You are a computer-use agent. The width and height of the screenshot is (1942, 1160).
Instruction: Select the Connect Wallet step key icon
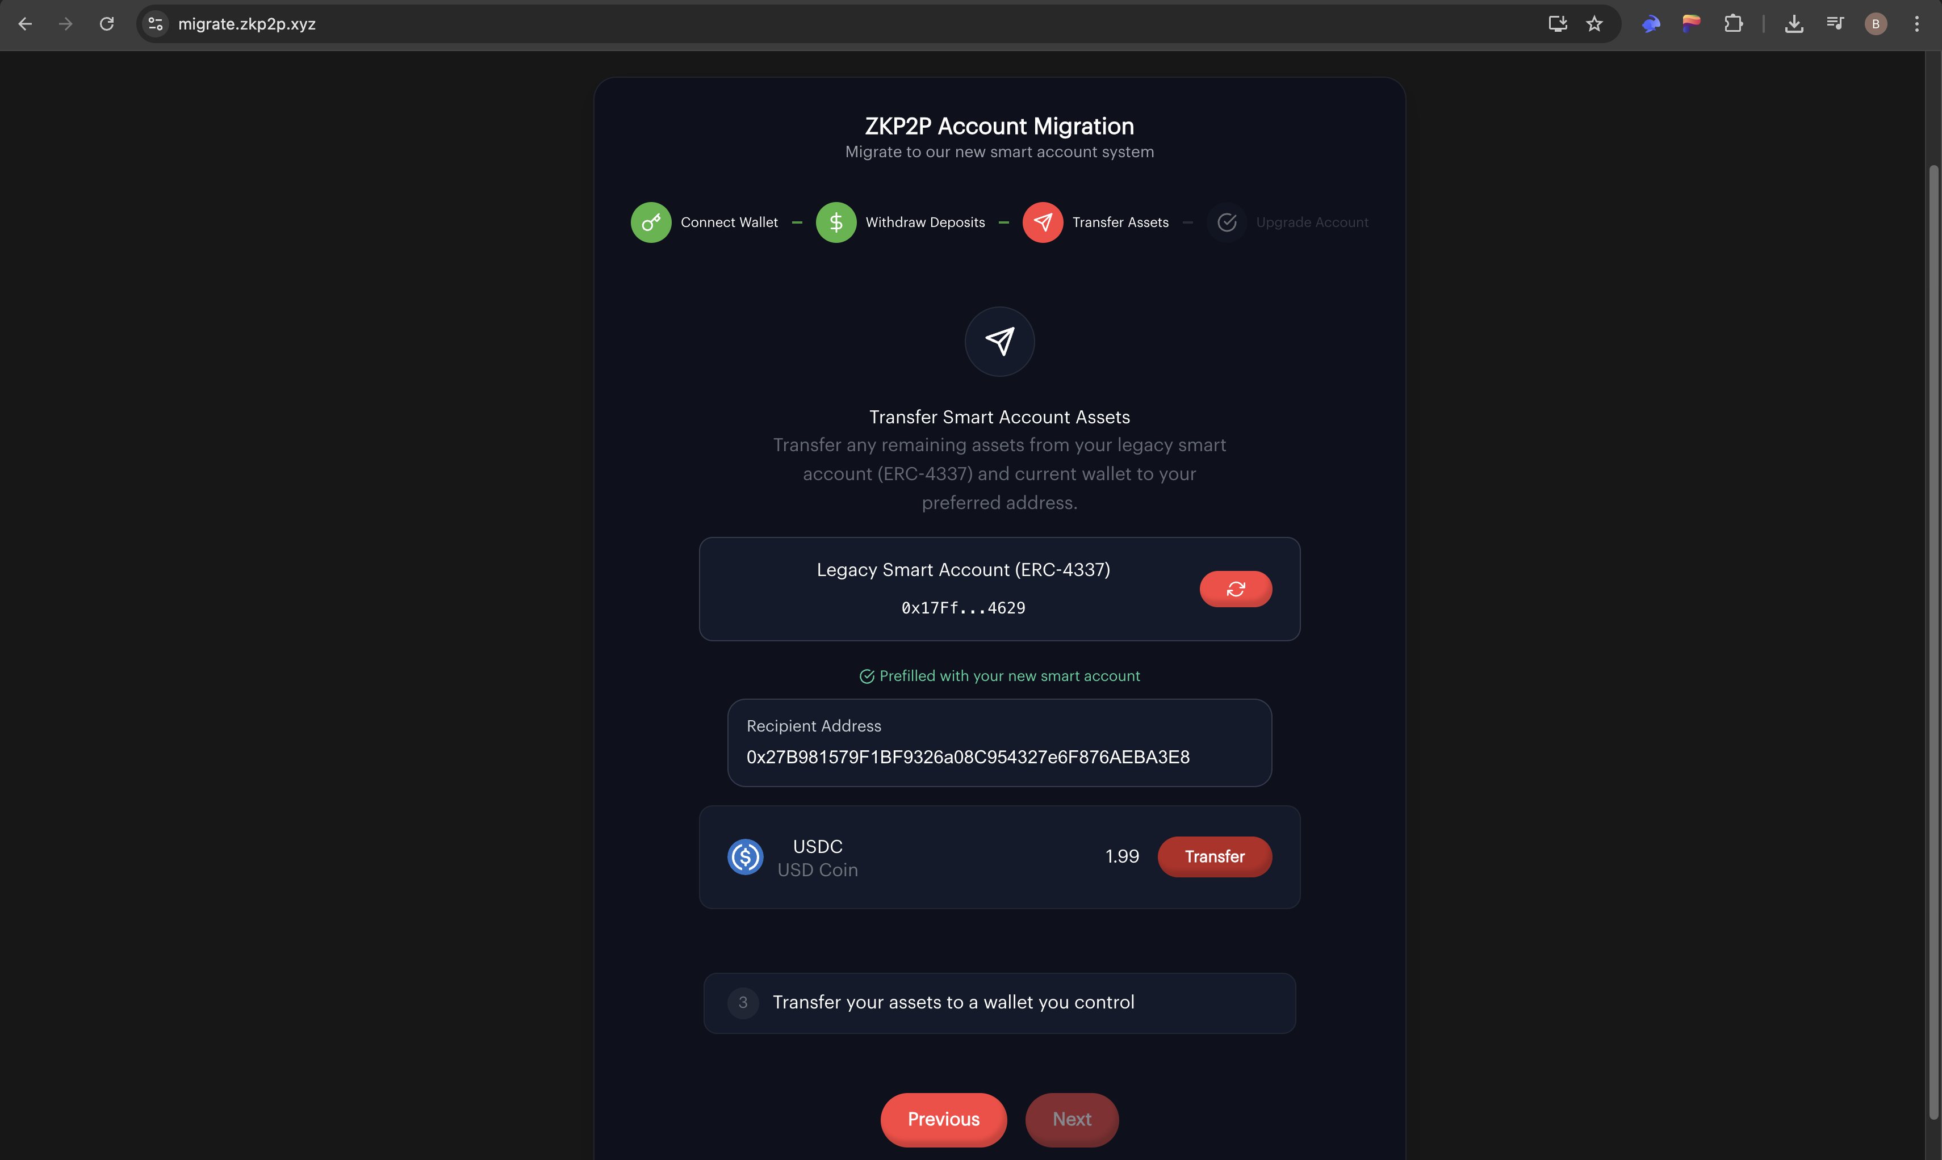click(x=651, y=223)
